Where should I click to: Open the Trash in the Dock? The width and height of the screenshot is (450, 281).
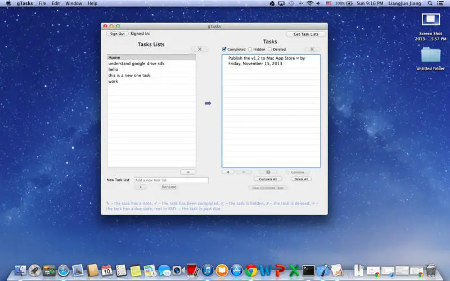click(x=431, y=270)
